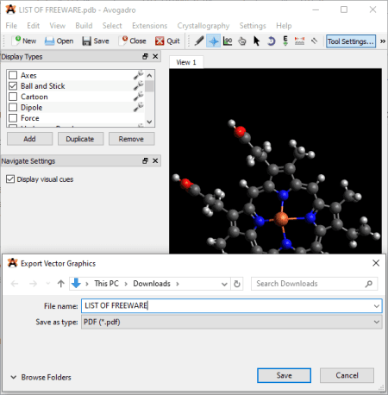Open Axes display settings wrench
Viewport: 388px width, 395px height.
(x=139, y=75)
